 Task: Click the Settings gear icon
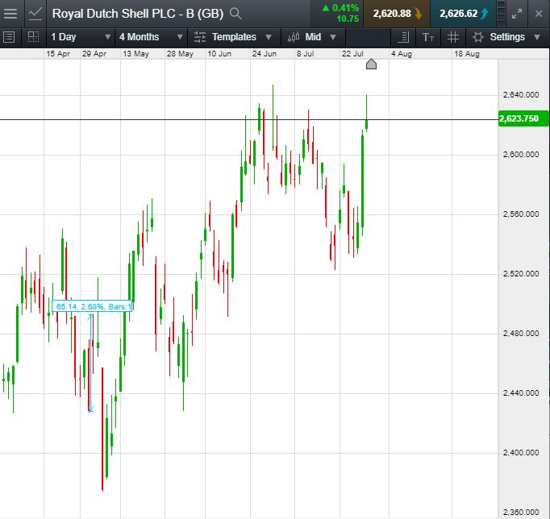(478, 37)
